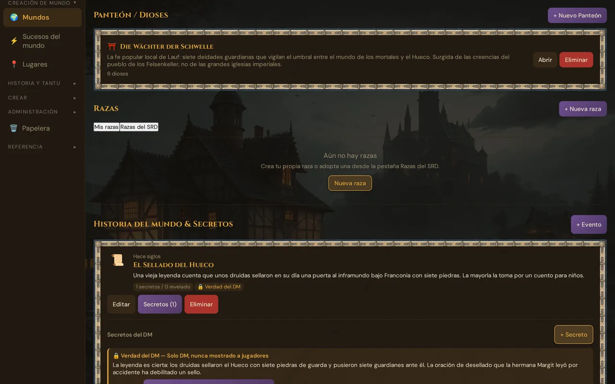
Task: Click the + Nueva raza button
Action: [582, 109]
